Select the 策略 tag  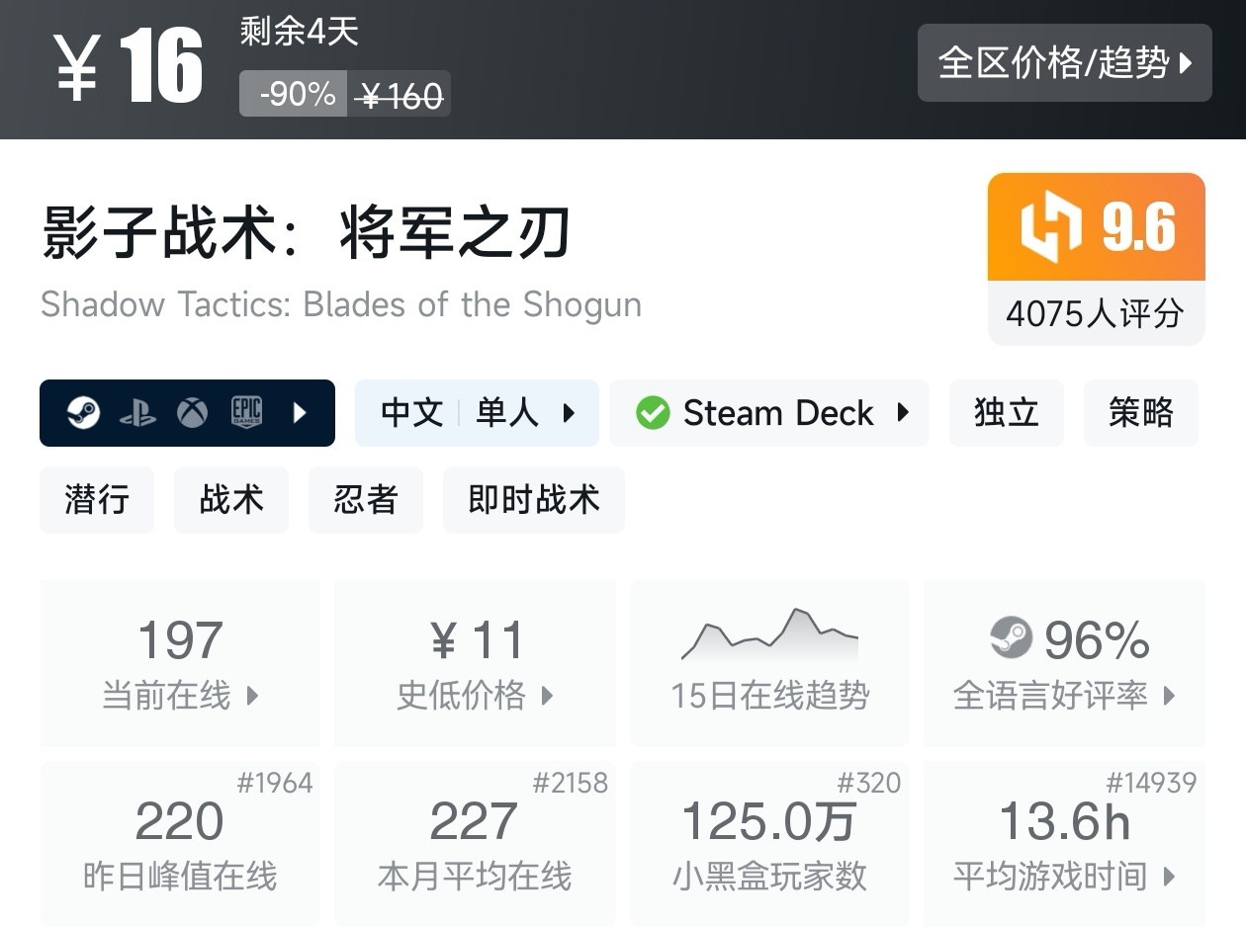(1140, 413)
